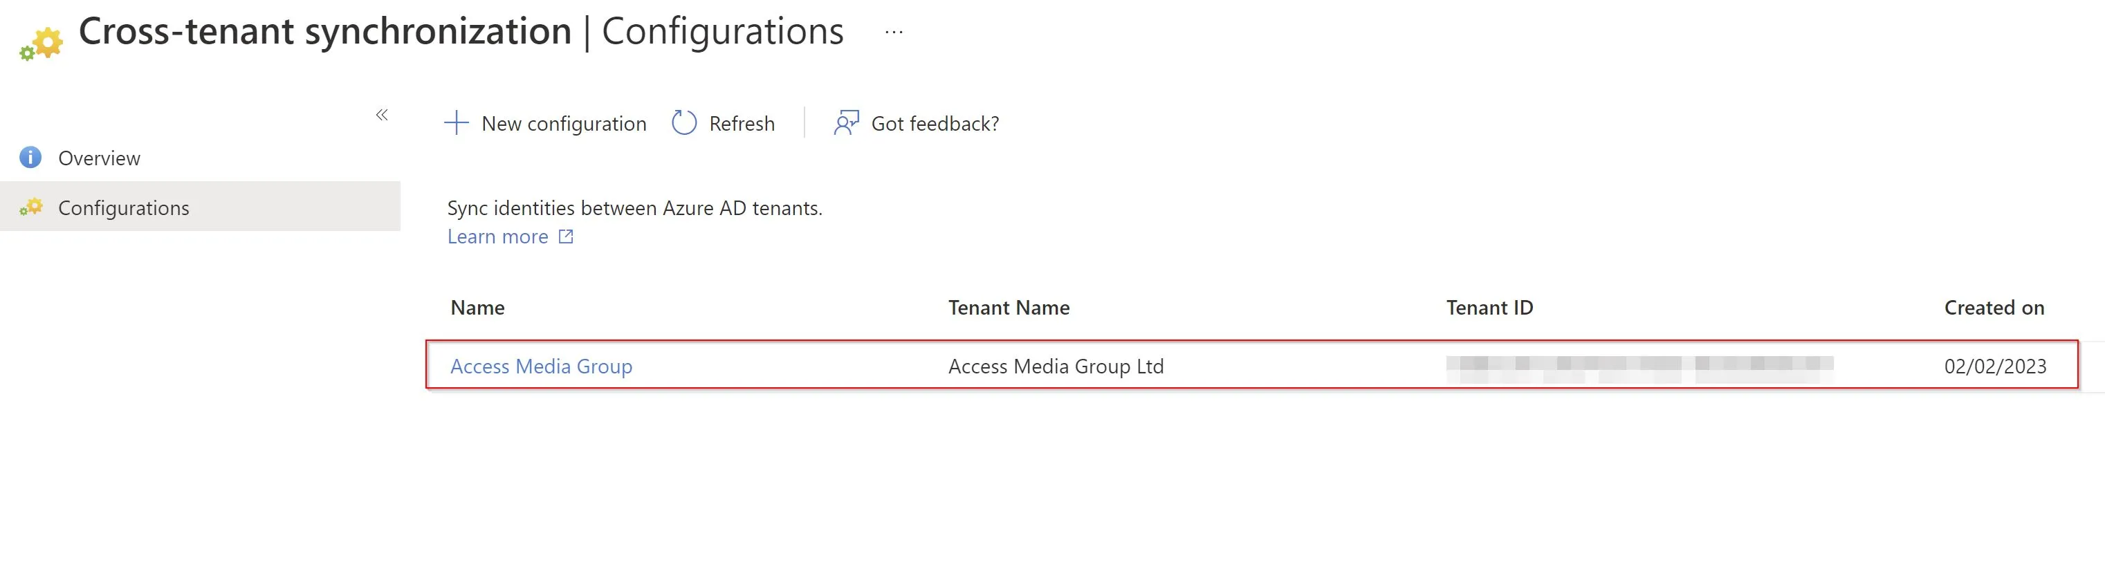Click the Cross-tenant synchronization header gear icon
Screen dimensions: 2105x585
tap(41, 44)
